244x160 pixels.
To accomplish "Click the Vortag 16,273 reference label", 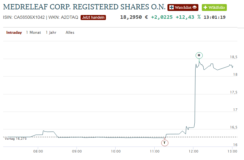I will (x=16, y=139).
